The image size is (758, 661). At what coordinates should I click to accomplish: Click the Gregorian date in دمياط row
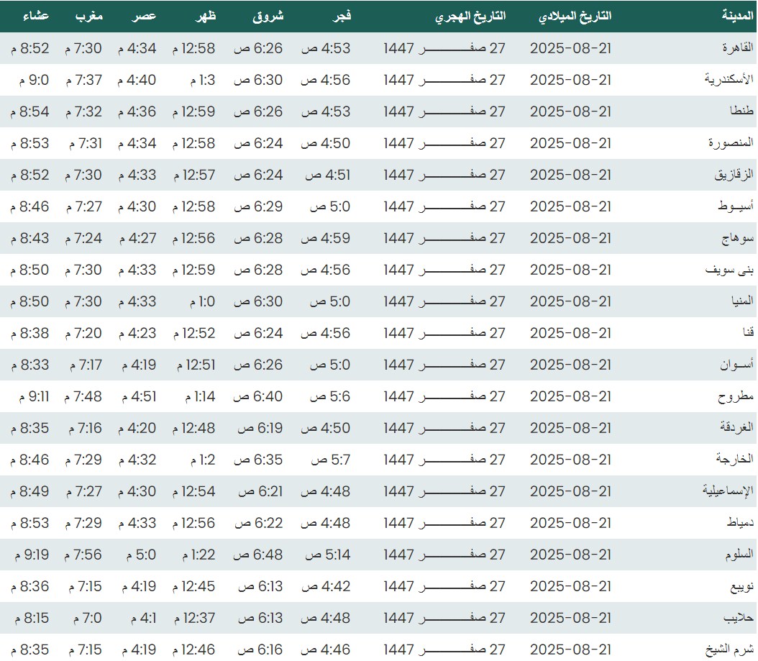click(x=570, y=523)
